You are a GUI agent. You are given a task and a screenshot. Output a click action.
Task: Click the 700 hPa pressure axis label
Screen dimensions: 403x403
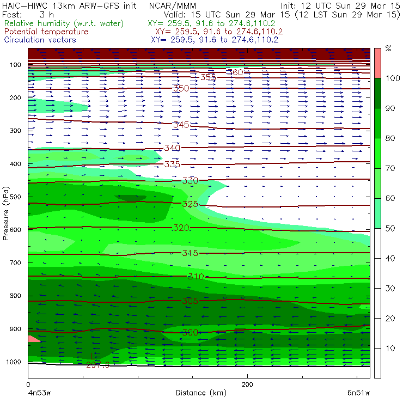pyautogui.click(x=15, y=263)
